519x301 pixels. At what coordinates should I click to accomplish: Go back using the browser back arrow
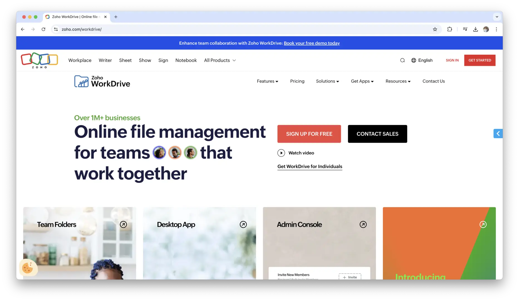(x=23, y=29)
